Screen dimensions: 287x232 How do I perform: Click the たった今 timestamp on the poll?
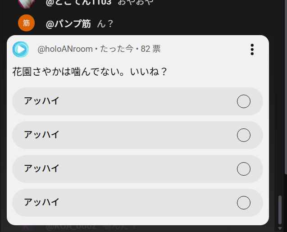[x=116, y=49]
